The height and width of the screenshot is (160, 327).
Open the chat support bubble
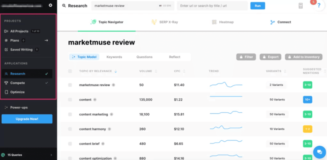coord(319,152)
